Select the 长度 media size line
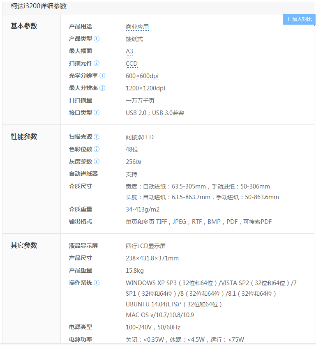Viewport: 316px width, 345px height. 202,197
